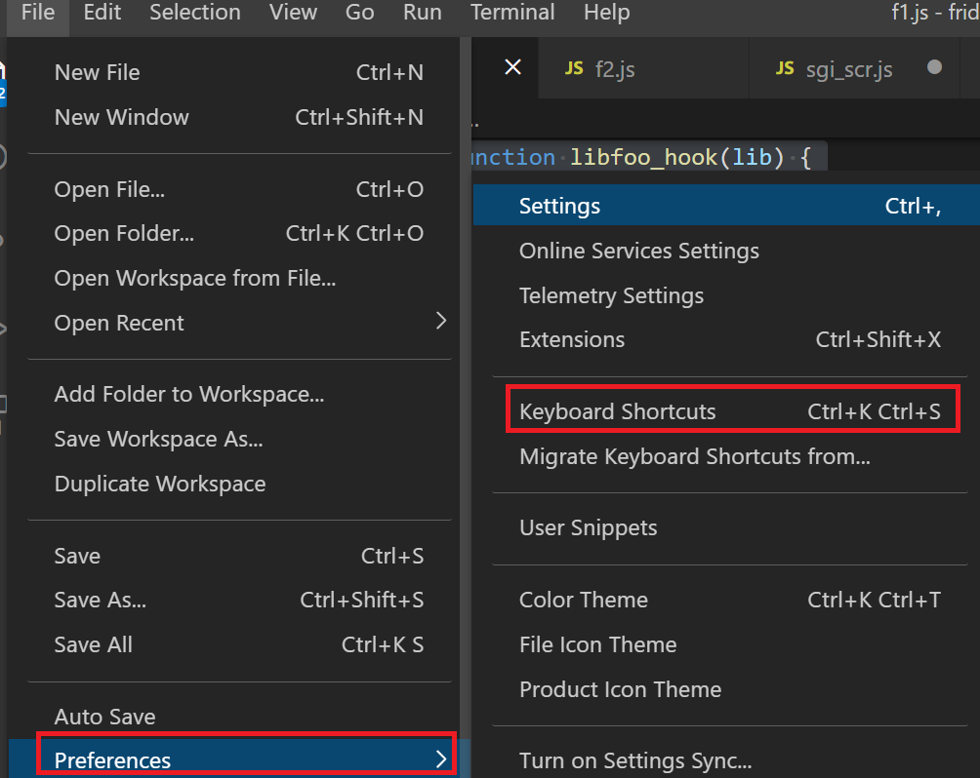This screenshot has width=980, height=778.
Task: Open the Terminal menu
Action: (511, 13)
